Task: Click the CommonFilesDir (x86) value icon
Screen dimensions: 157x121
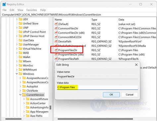Action: point(56,33)
